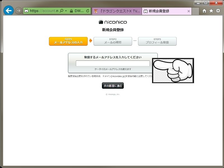Refresh the page with the reload icon
The width and height of the screenshot is (224, 168).
pyautogui.click(x=88, y=11)
